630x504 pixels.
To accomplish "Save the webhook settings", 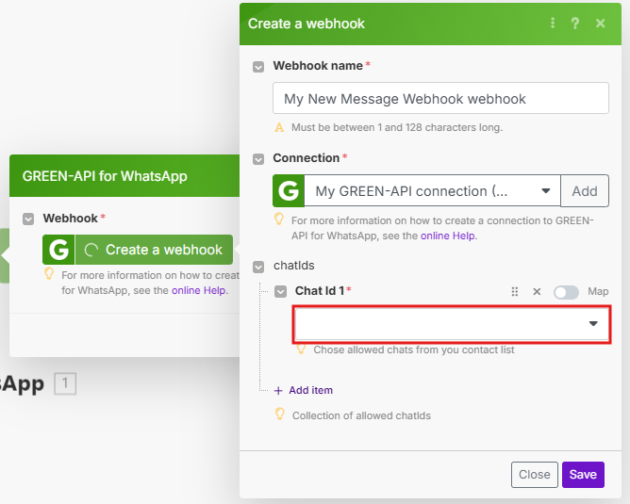I will (x=583, y=474).
